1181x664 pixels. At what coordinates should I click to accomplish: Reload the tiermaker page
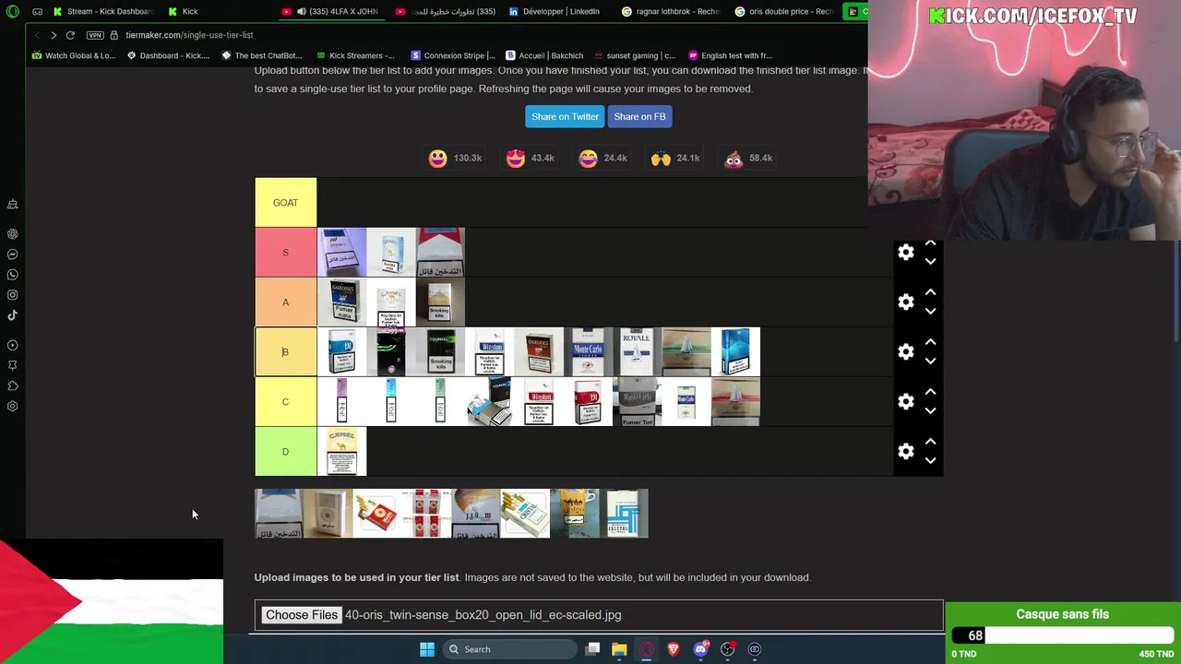click(70, 35)
